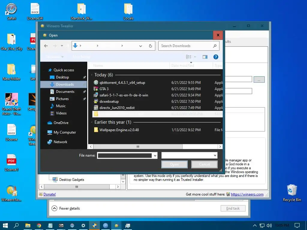This screenshot has width=307, height=230.
Task: Open the more view options dropdown
Action: [195, 57]
